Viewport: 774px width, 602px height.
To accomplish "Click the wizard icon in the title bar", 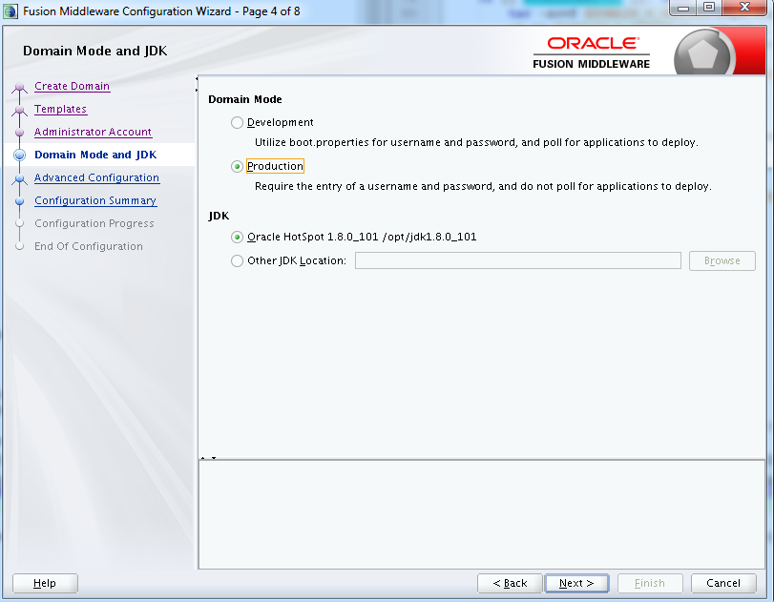I will [x=10, y=10].
